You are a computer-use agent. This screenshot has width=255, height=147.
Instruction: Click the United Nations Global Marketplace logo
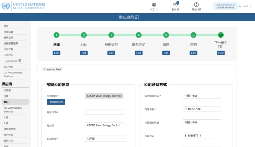pos(23,6)
